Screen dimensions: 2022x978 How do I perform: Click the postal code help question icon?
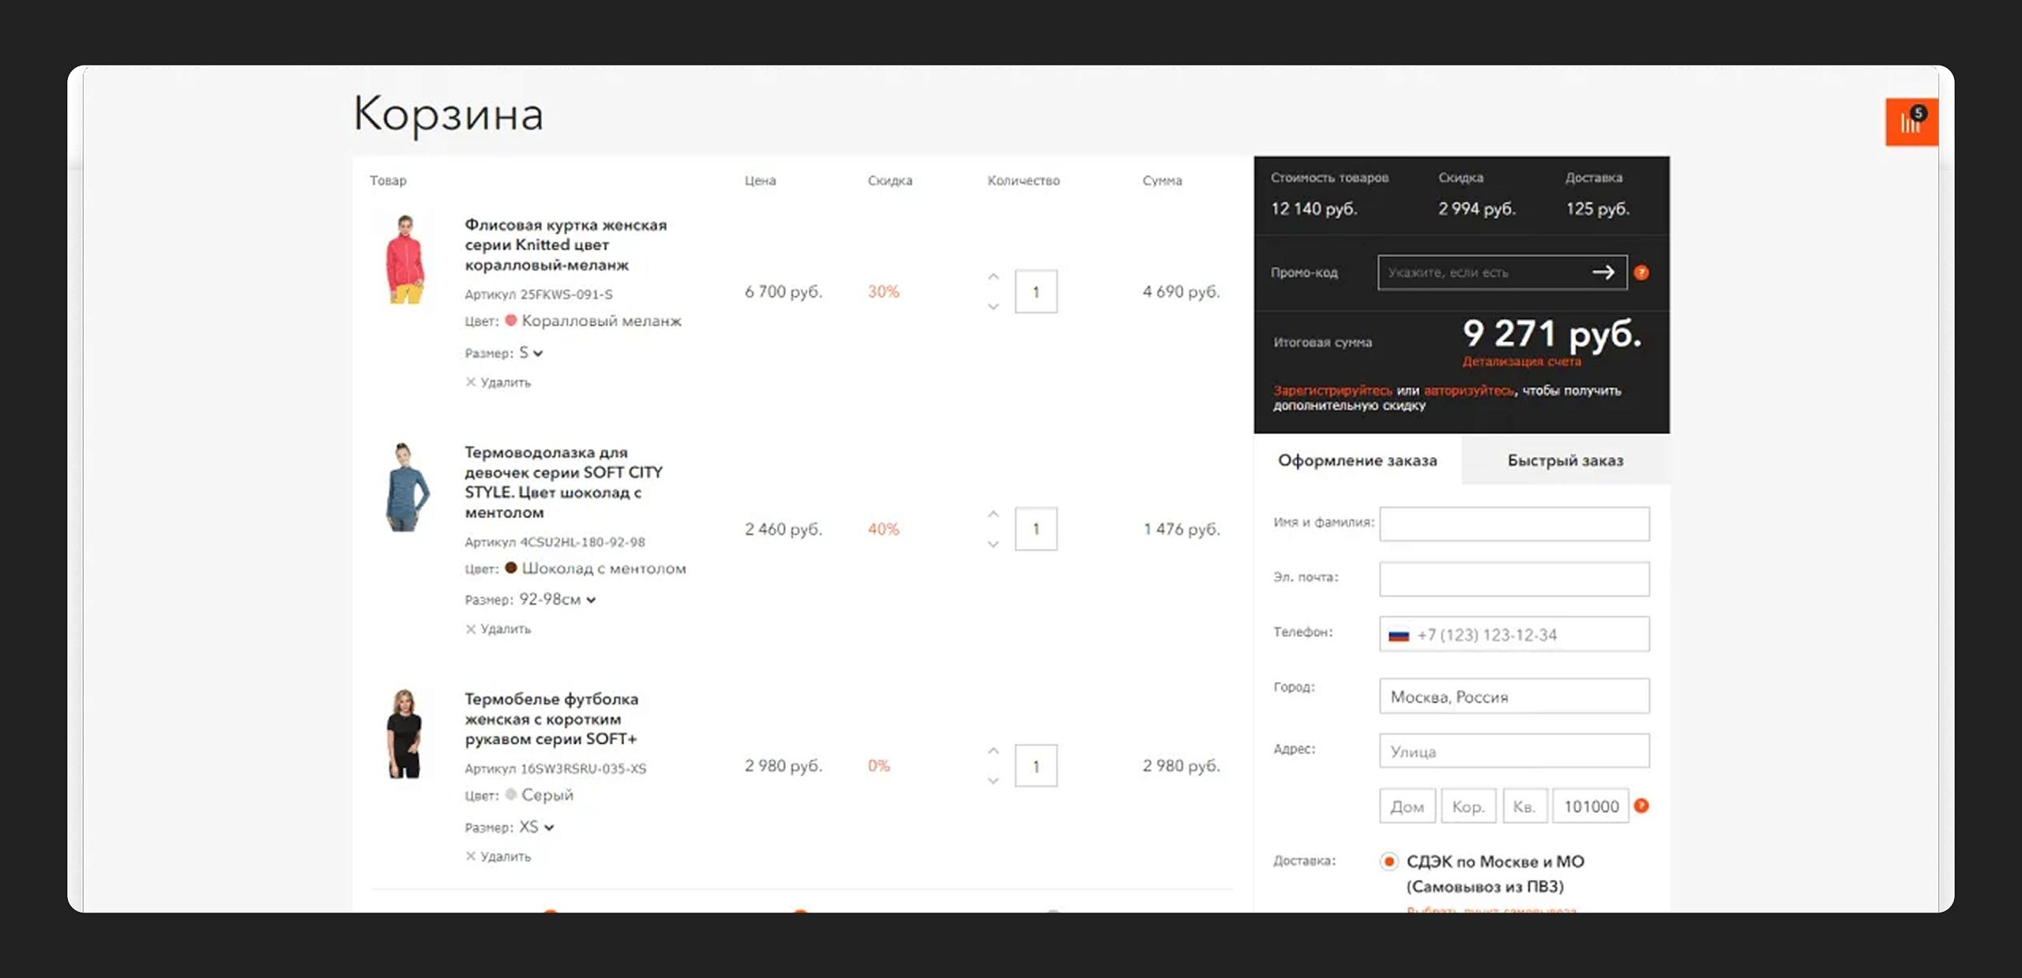1641,806
